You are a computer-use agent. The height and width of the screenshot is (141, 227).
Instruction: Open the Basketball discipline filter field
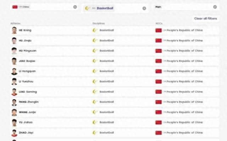(115, 8)
